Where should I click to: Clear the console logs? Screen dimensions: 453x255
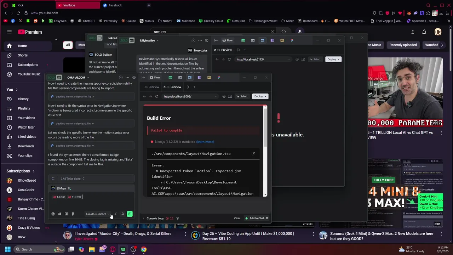pyautogui.click(x=237, y=218)
